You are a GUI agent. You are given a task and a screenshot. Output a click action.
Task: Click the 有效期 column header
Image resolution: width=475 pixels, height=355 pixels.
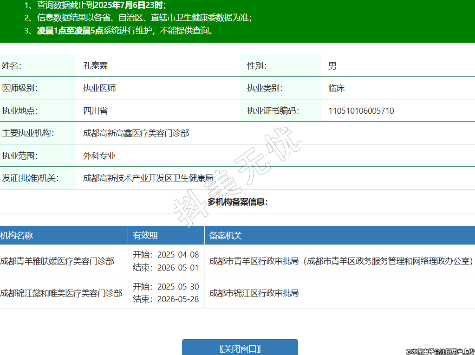click(x=145, y=235)
